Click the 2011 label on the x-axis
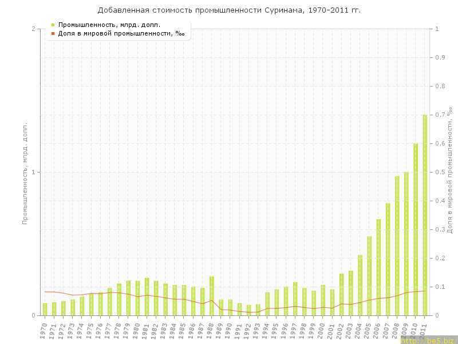The image size is (458, 344). 424,330
